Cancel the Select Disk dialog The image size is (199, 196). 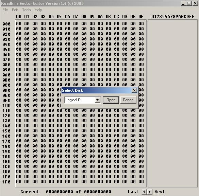pos(129,100)
